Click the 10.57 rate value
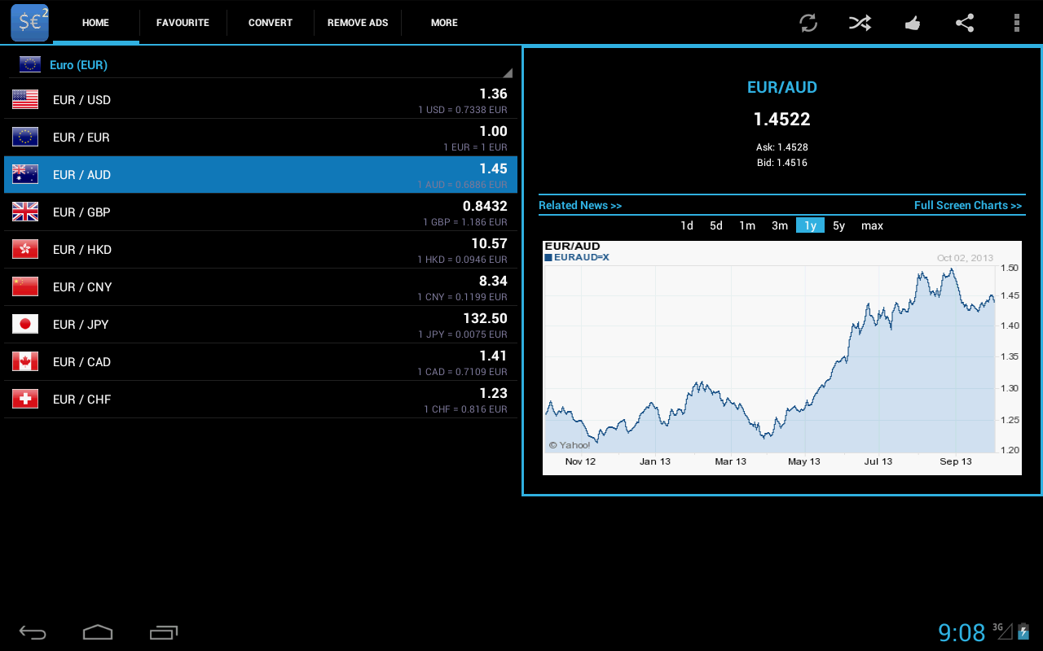 [489, 243]
